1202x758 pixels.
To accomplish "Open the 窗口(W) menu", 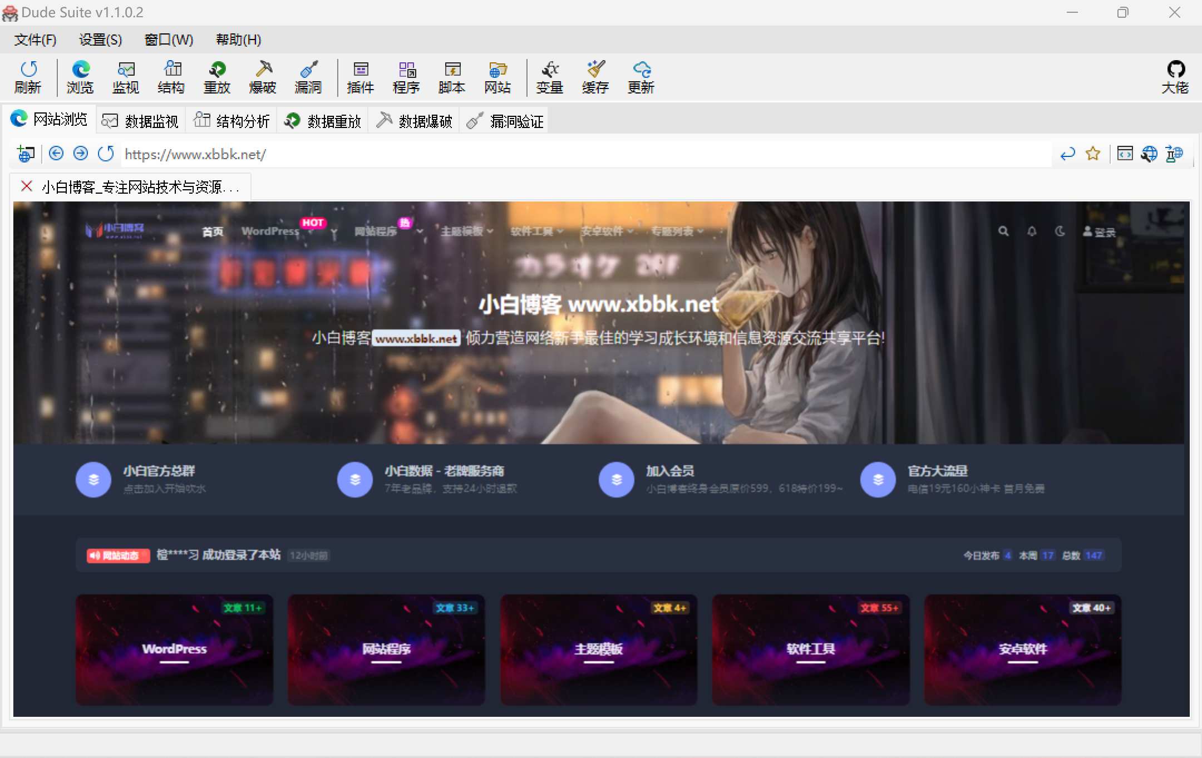I will [x=169, y=40].
